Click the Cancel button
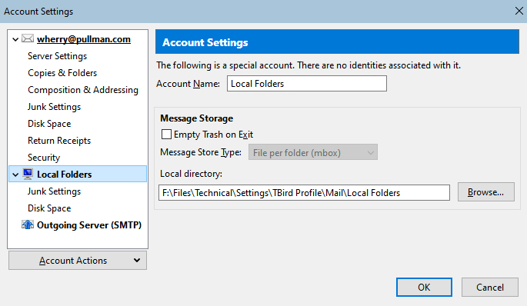This screenshot has height=306, width=527. coord(490,288)
